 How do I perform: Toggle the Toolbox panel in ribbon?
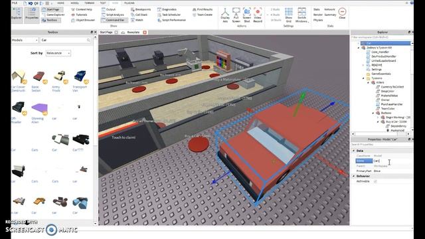click(51, 20)
